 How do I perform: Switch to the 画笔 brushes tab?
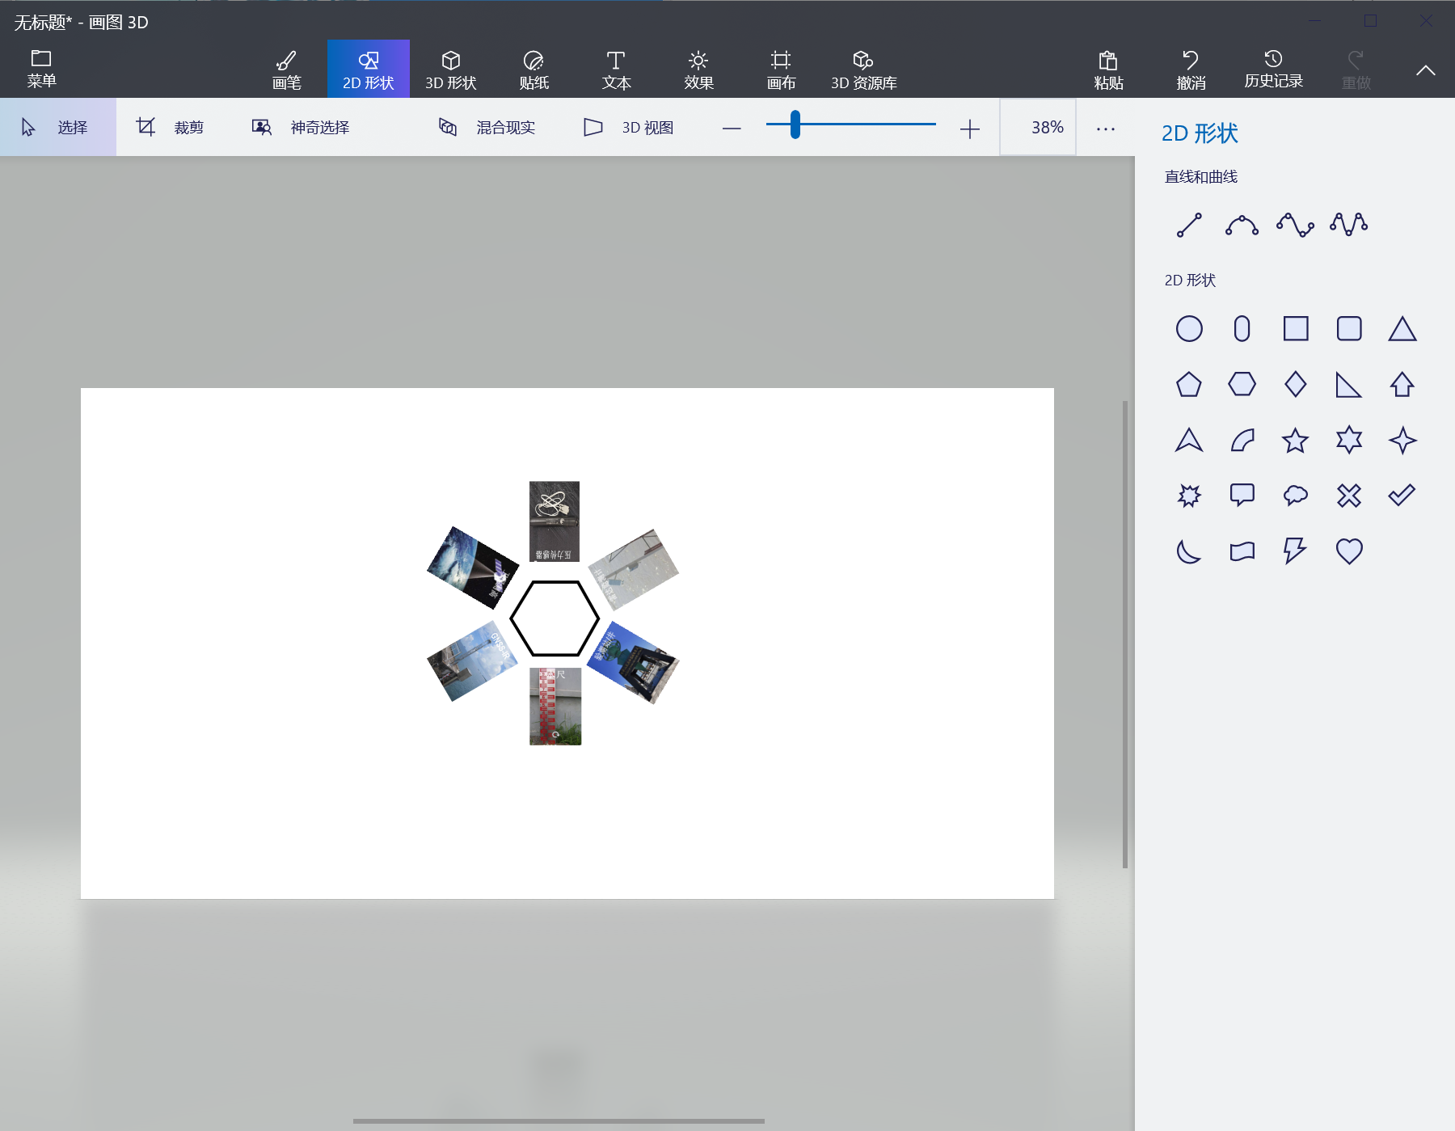click(286, 70)
